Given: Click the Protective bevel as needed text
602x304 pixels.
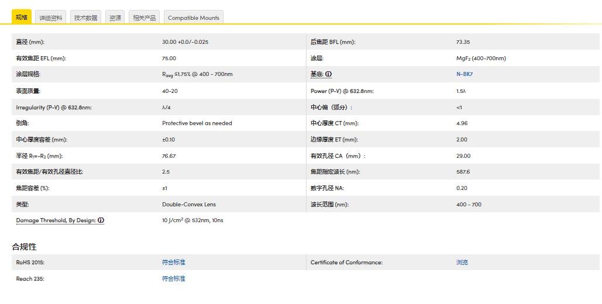Looking at the screenshot, I should coord(197,123).
